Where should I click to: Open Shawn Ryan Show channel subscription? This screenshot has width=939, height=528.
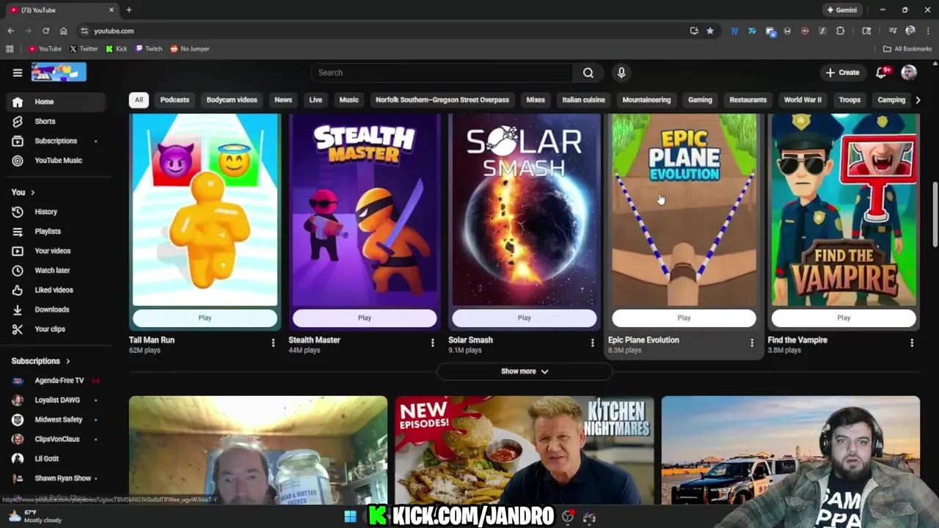pyautogui.click(x=56, y=478)
